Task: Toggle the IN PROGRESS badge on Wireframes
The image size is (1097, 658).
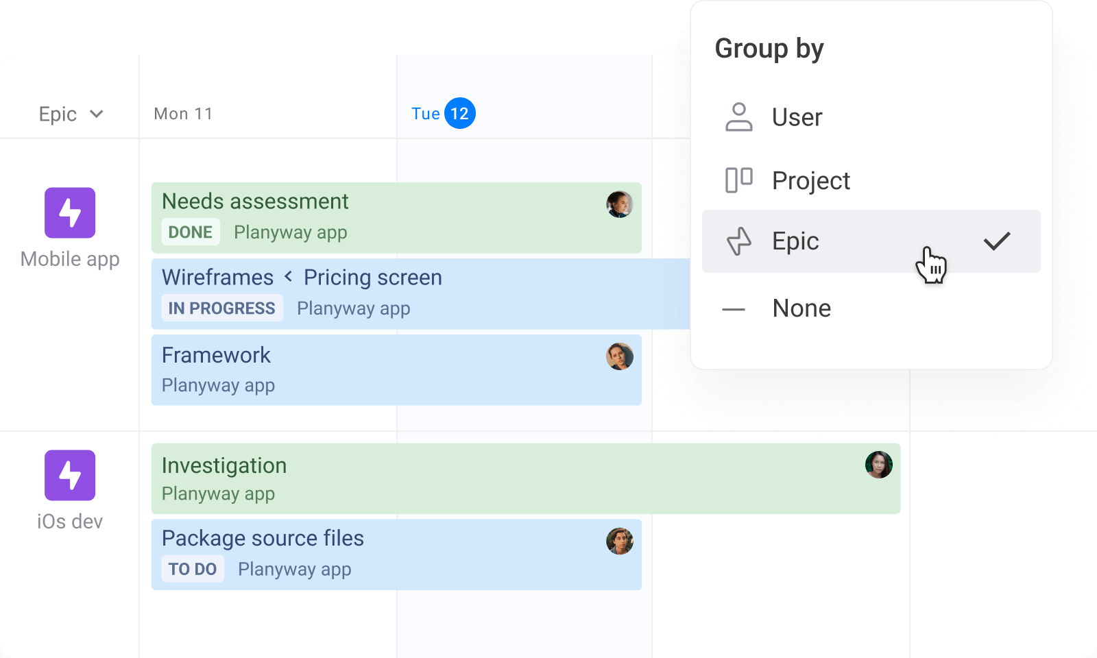Action: point(221,308)
